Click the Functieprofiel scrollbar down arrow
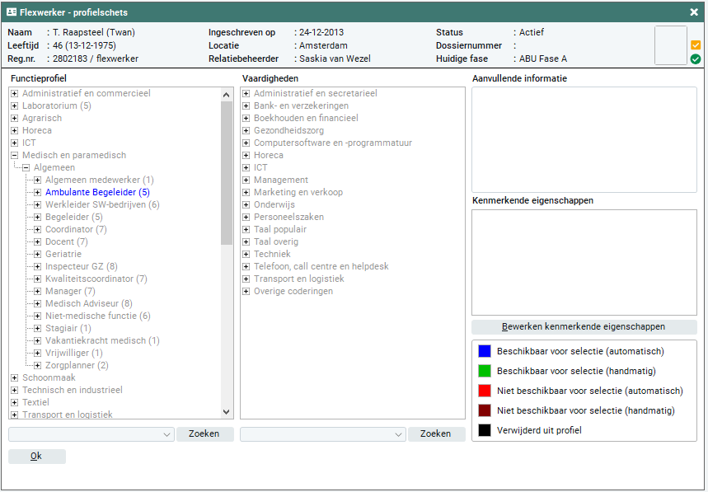This screenshot has height=492, width=708. point(227,412)
